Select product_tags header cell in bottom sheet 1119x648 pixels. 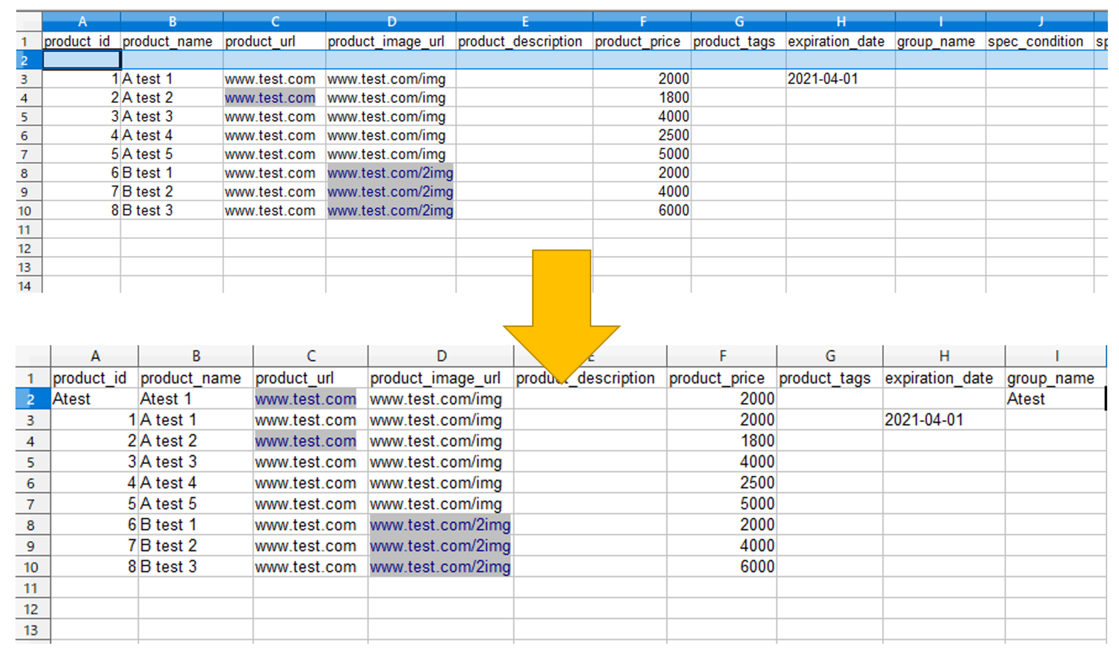[x=825, y=378]
